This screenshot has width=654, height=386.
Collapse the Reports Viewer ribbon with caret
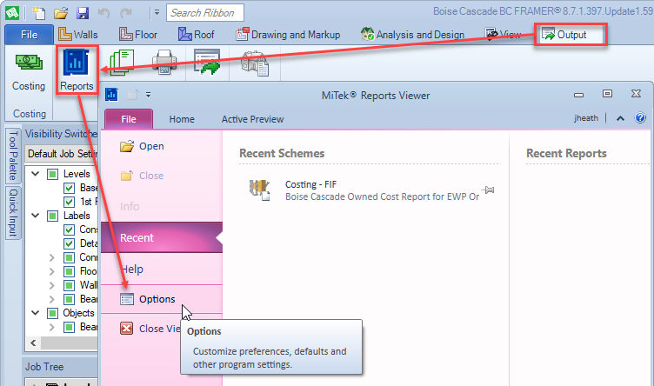tap(621, 118)
